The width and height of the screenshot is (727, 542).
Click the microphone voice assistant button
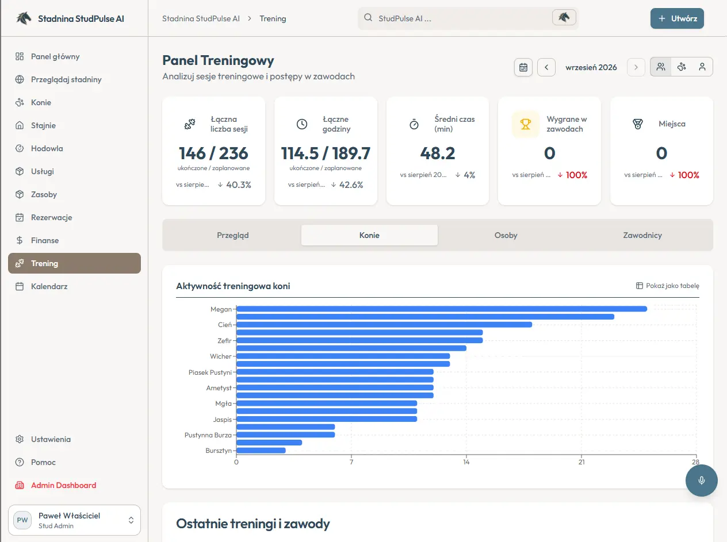pyautogui.click(x=702, y=480)
